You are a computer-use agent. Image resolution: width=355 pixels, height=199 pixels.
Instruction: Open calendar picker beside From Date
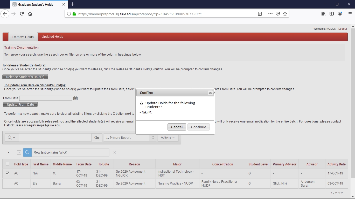[x=75, y=98]
